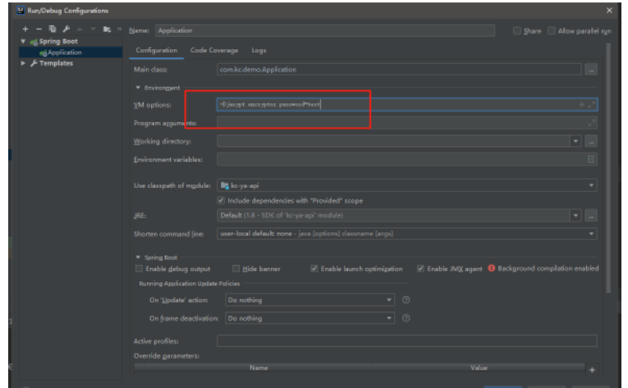Click the Active profiles input field

[406, 340]
